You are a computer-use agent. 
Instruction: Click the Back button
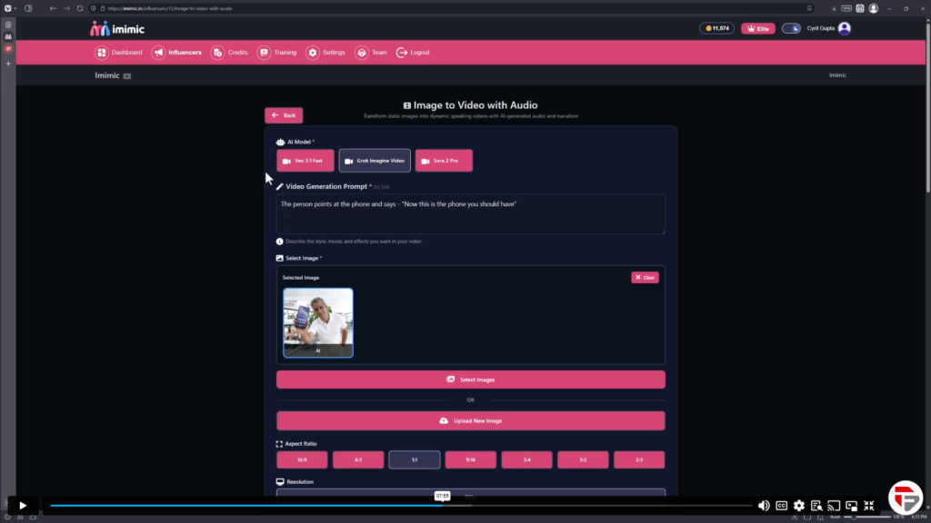[x=284, y=115]
